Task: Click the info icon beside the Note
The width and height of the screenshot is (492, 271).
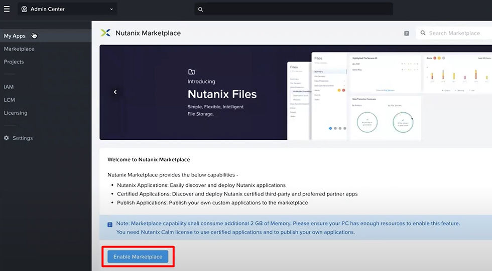Action: (110, 225)
